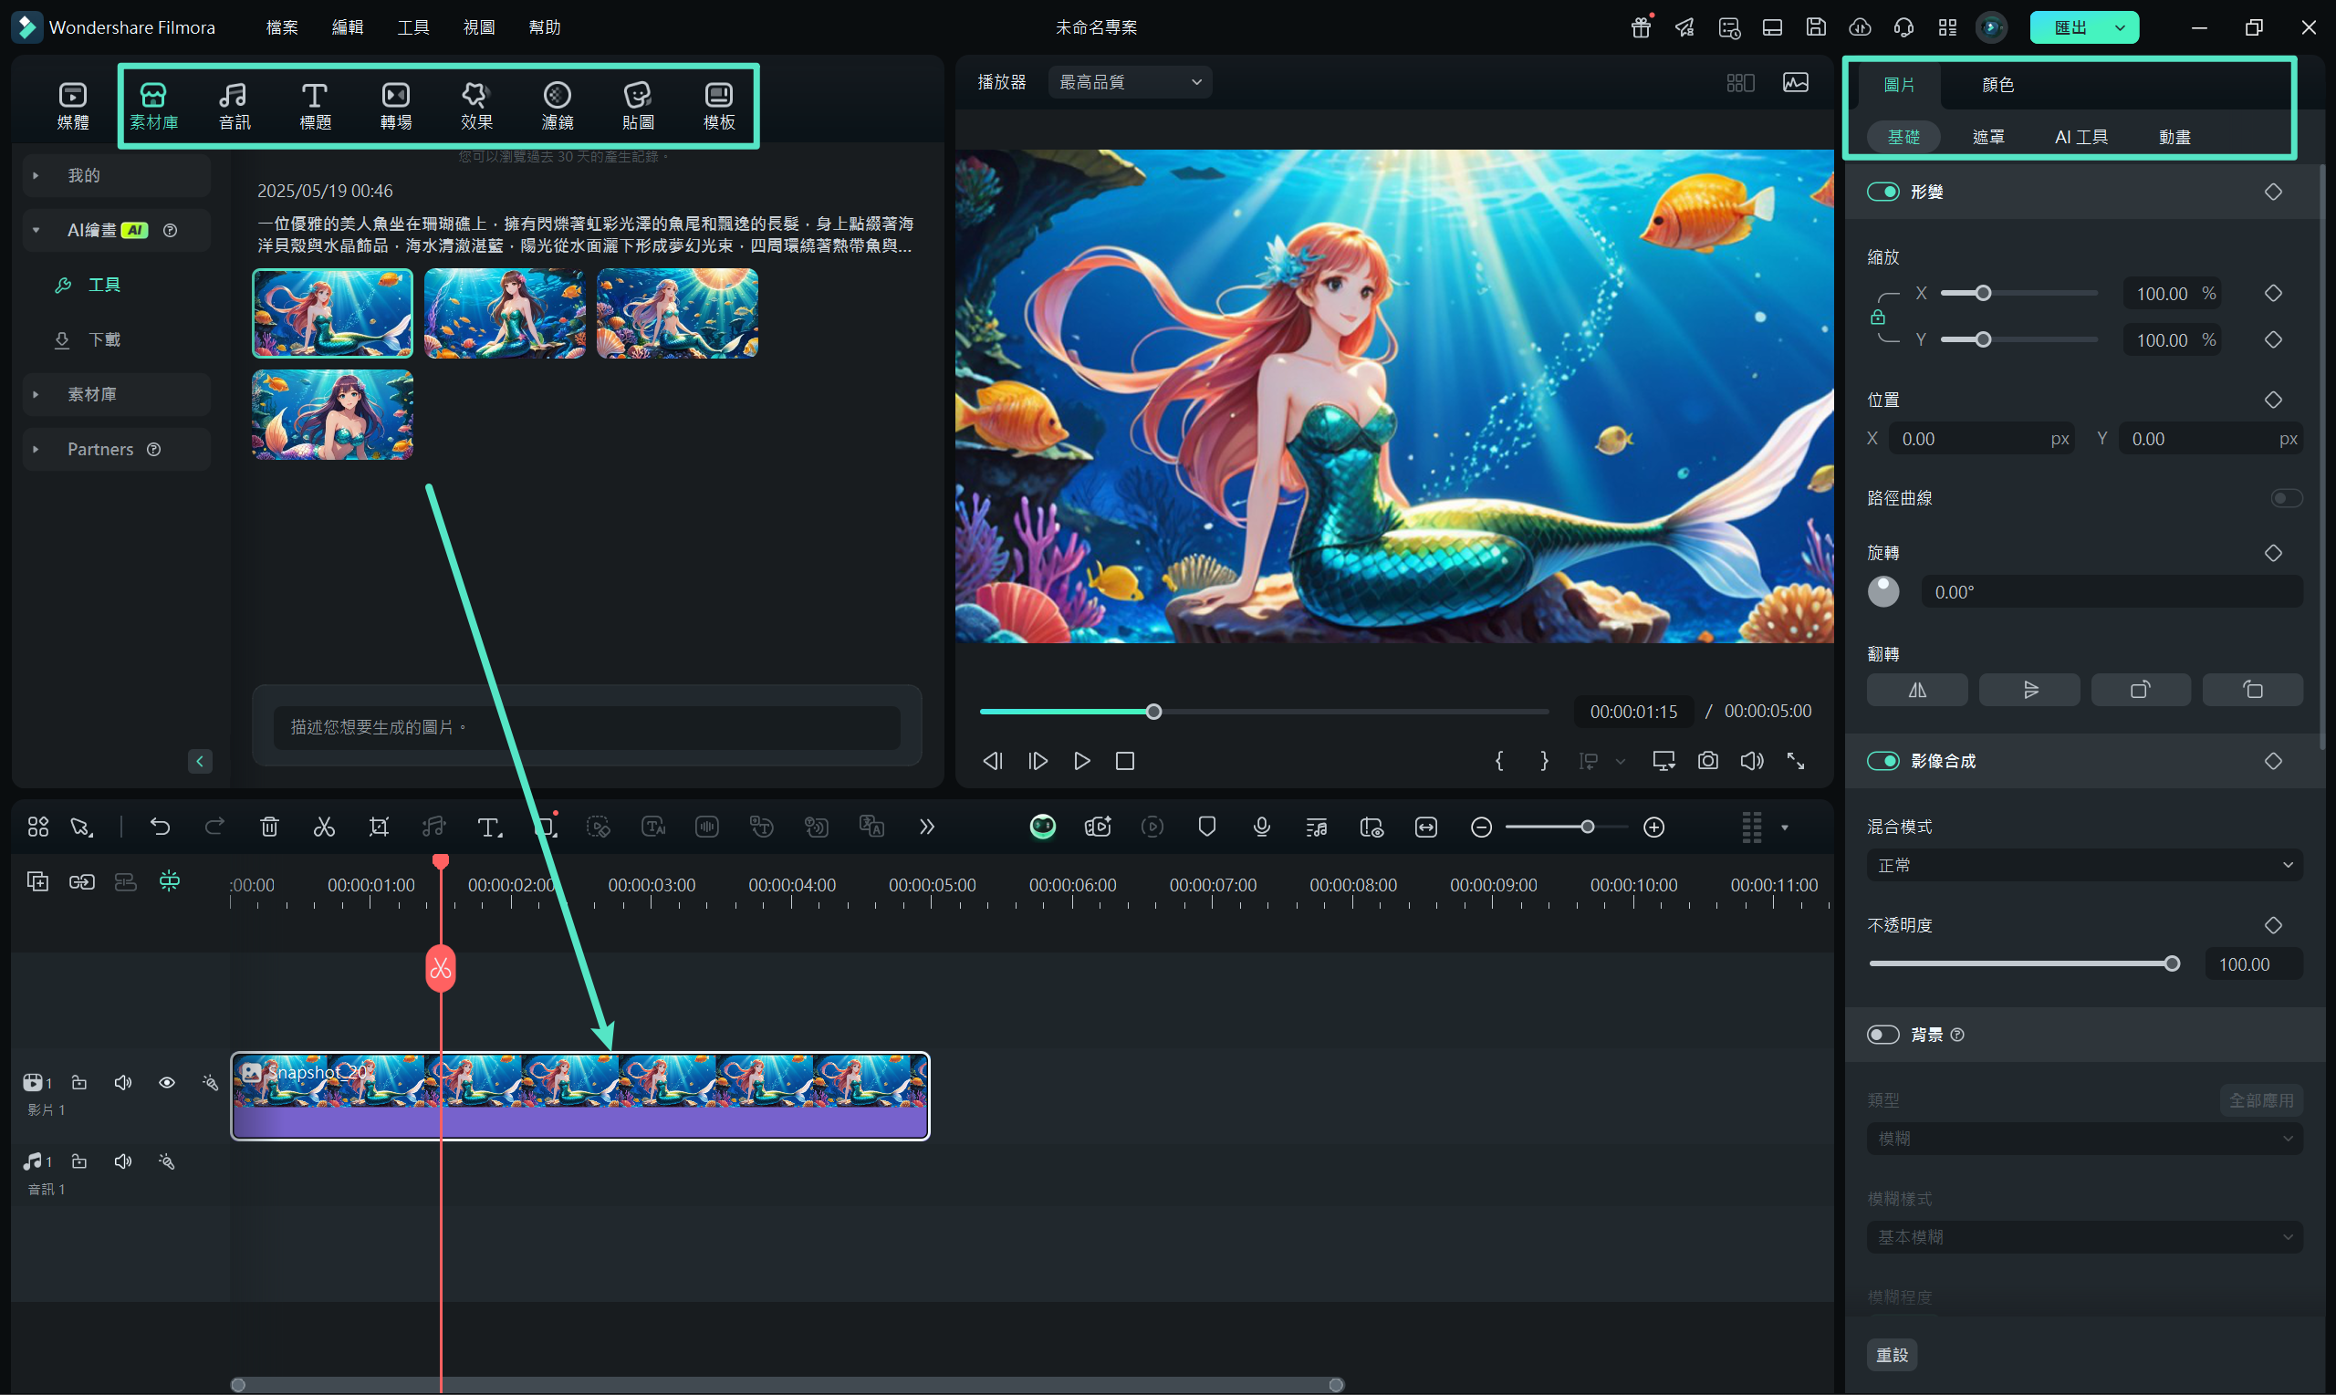The image size is (2336, 1395).
Task: Toggle the scale aspect ratio lock
Action: tap(1877, 317)
